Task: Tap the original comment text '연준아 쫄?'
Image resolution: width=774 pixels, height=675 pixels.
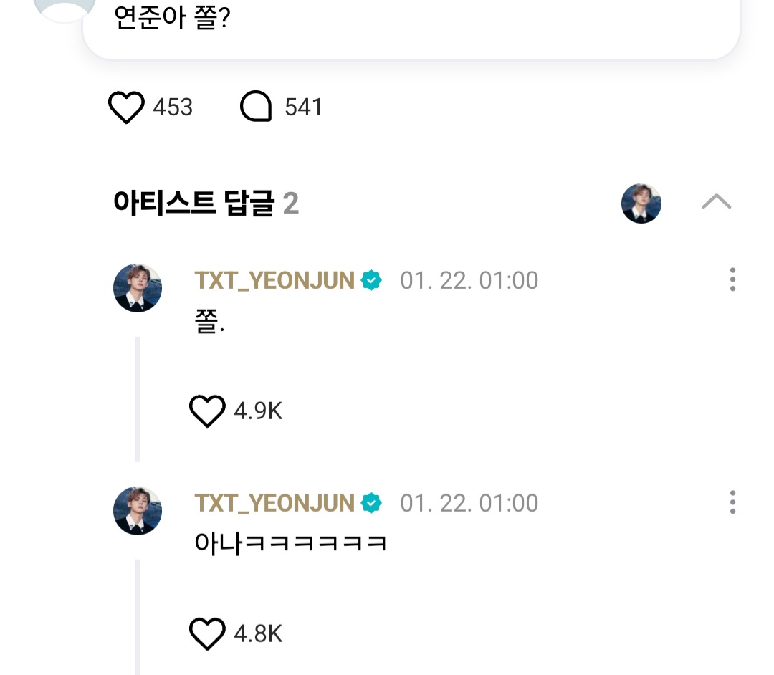Action: (172, 19)
